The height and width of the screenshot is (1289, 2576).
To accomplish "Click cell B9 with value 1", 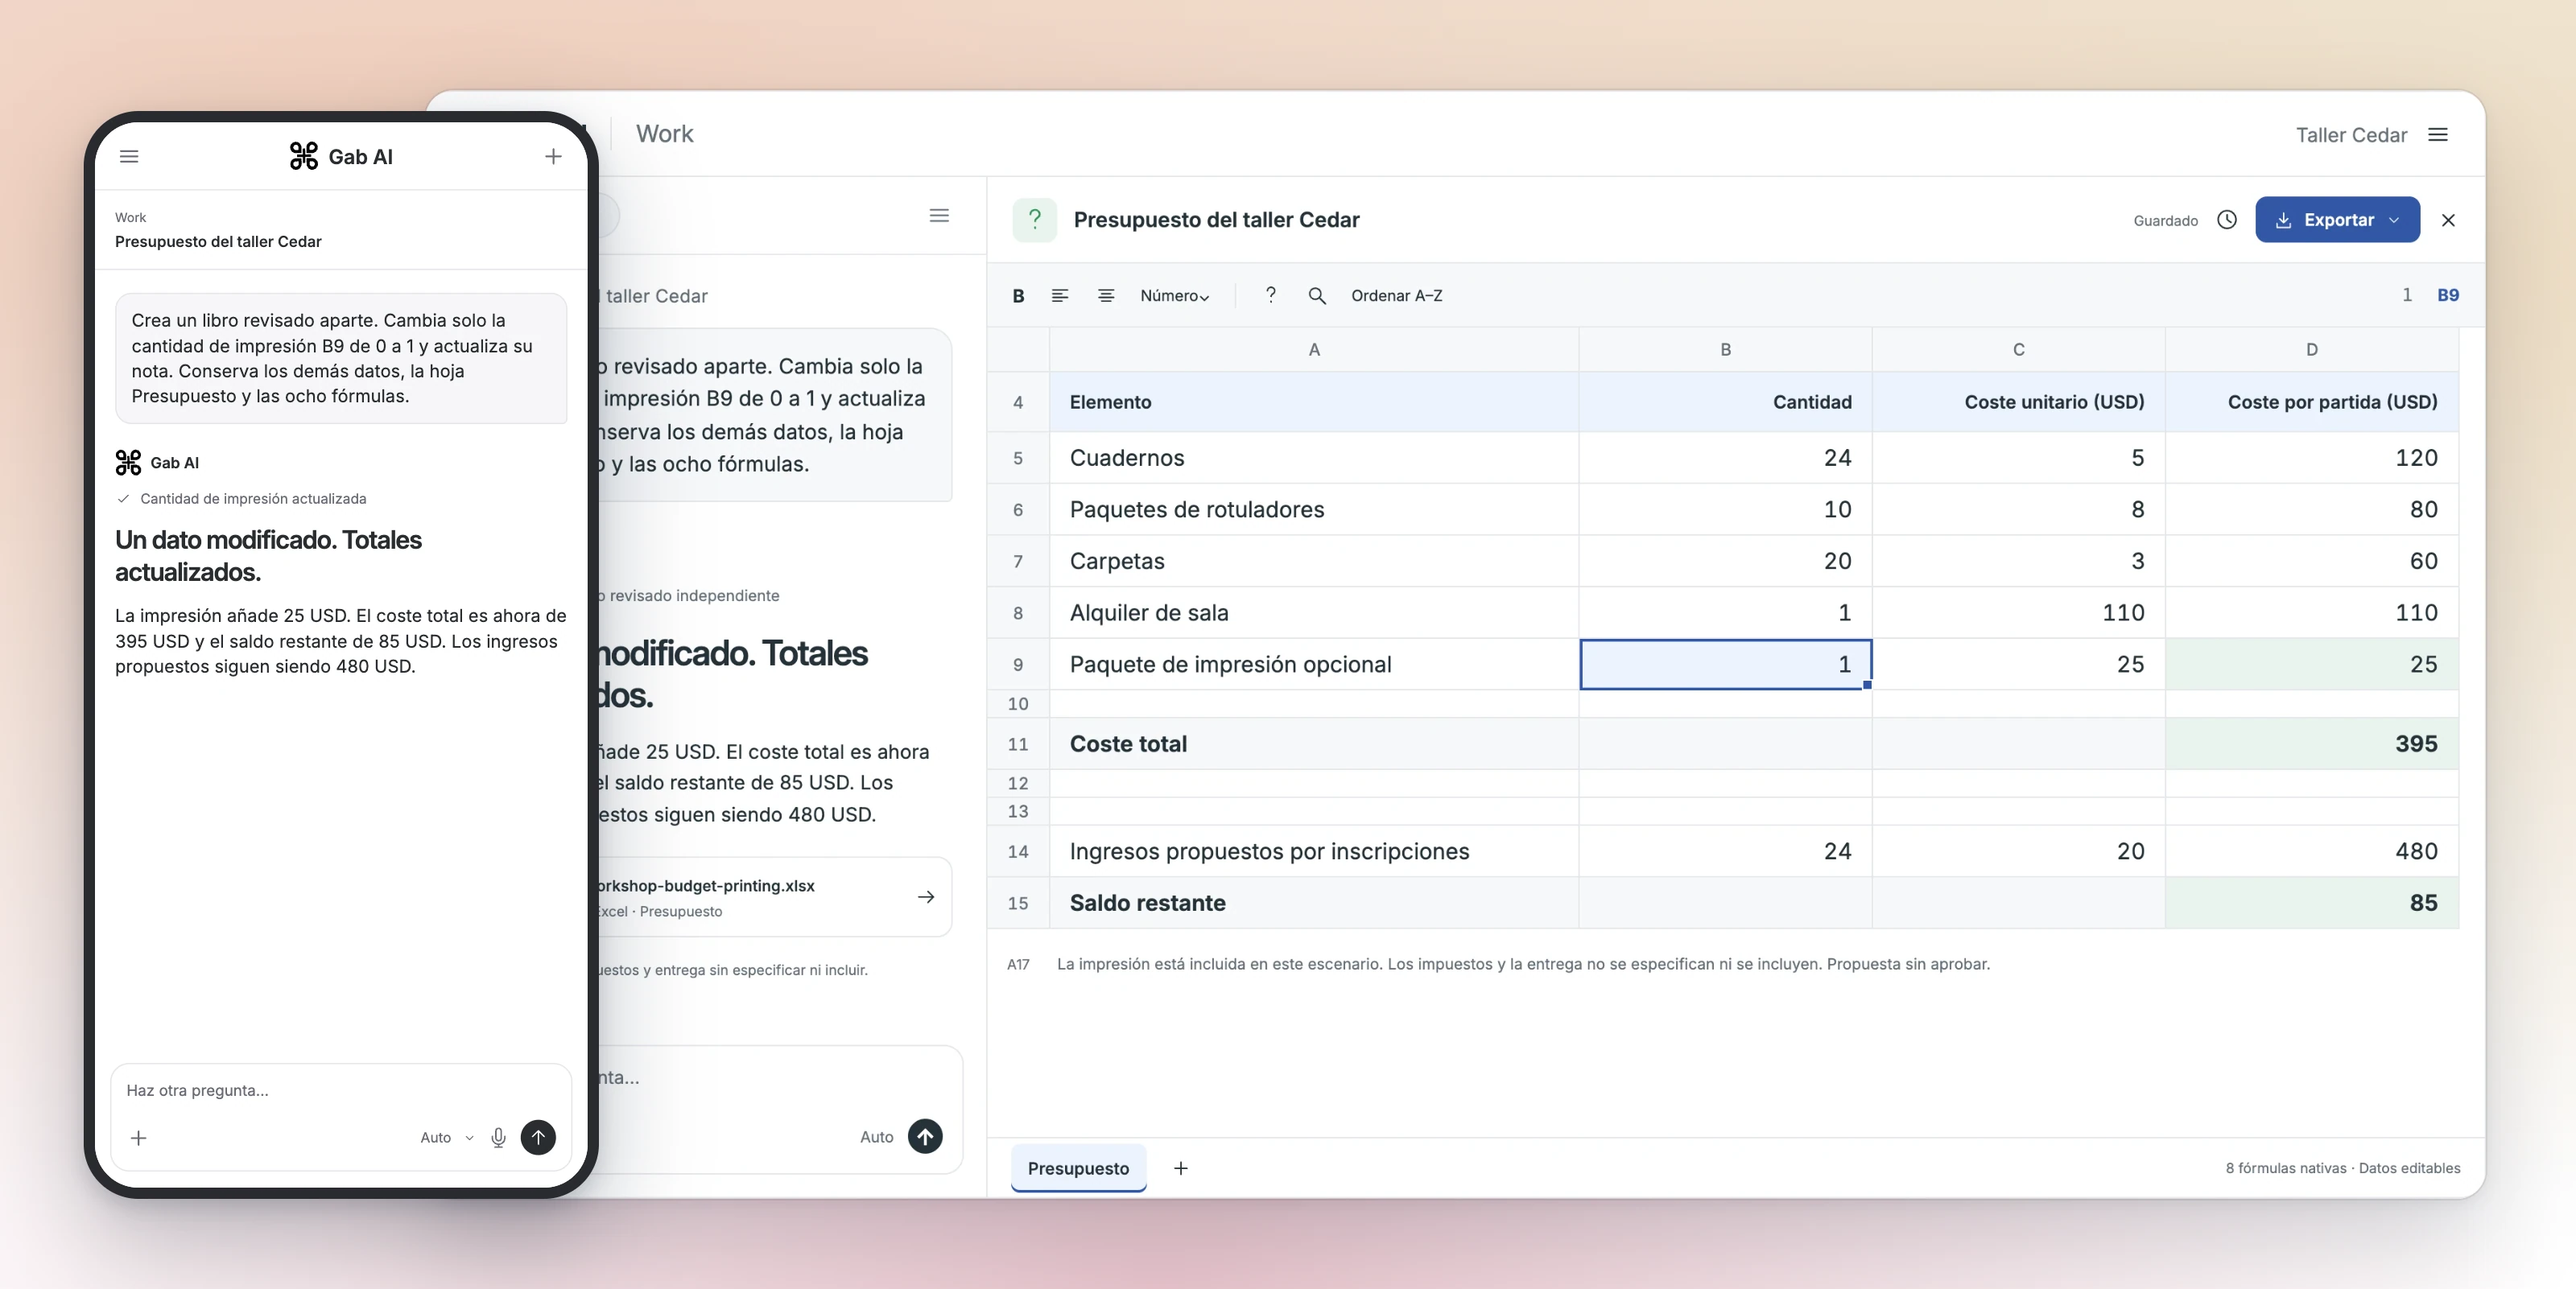I will pos(1725,665).
